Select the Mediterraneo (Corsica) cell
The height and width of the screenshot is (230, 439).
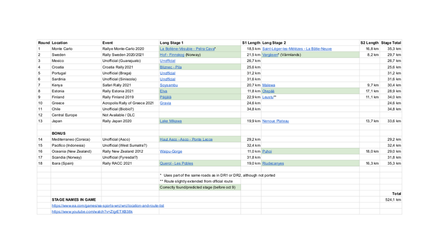point(76,139)
